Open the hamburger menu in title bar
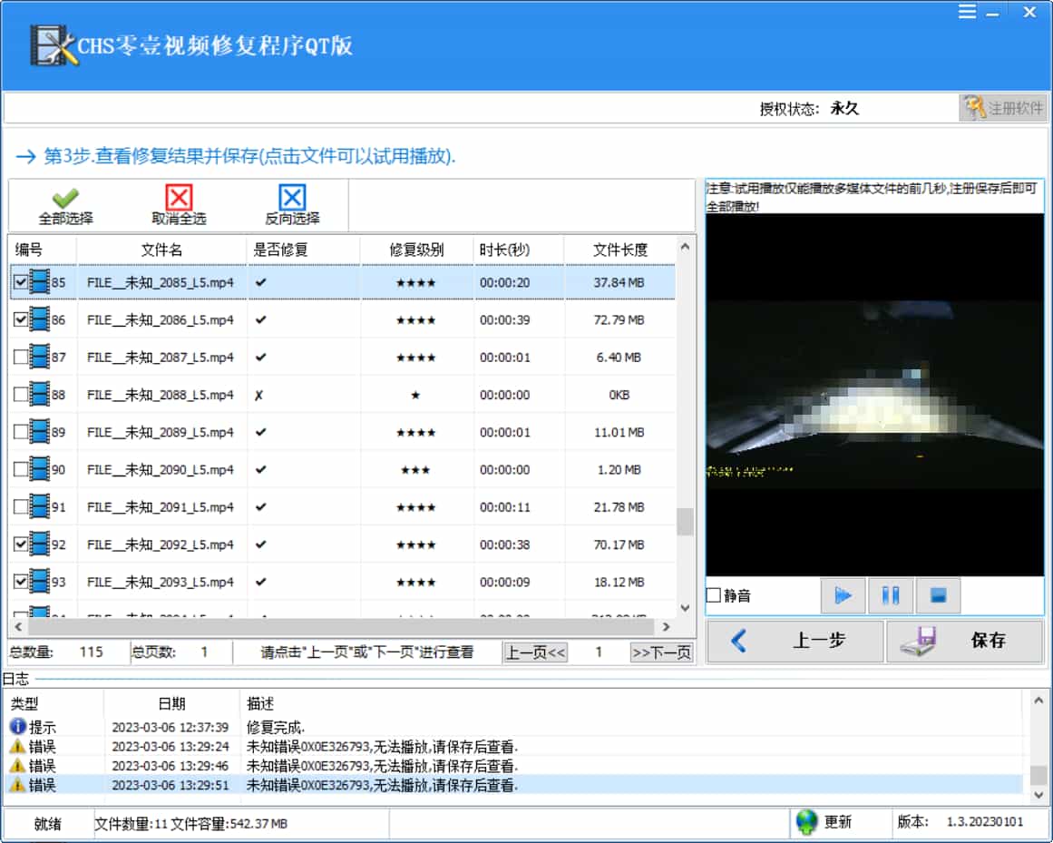Image resolution: width=1053 pixels, height=843 pixels. (x=967, y=12)
